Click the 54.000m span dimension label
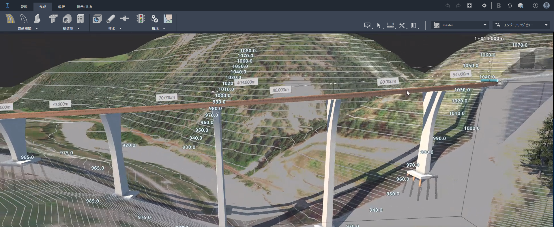 (461, 74)
